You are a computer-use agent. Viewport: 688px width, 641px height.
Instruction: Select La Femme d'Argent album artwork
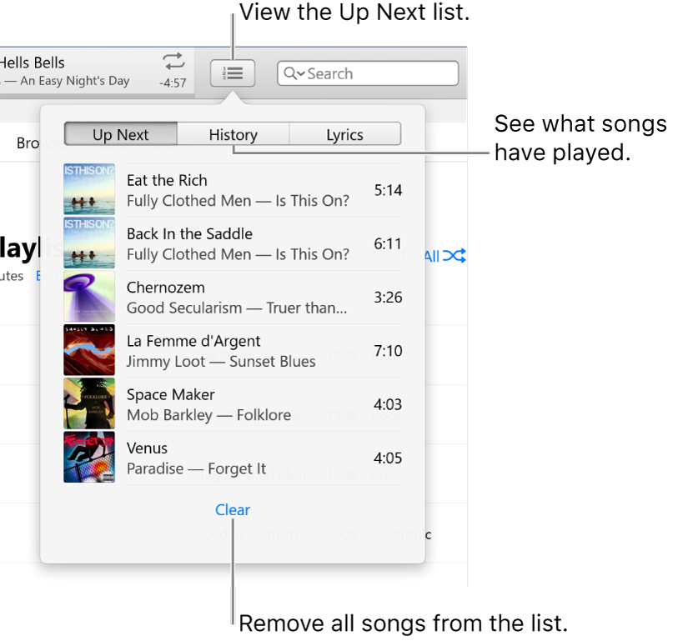point(89,350)
